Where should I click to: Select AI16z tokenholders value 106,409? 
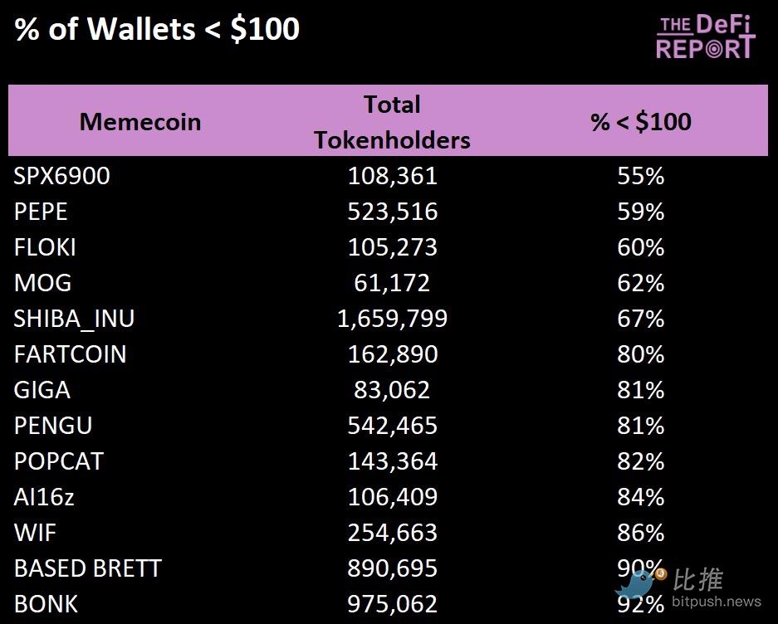(x=392, y=497)
